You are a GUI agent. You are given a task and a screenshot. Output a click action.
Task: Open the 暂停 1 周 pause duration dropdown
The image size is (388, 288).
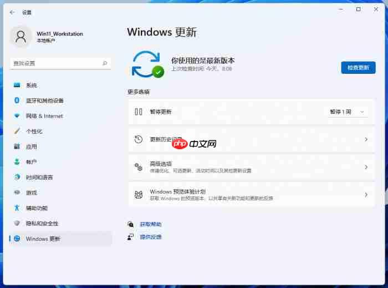[348, 112]
